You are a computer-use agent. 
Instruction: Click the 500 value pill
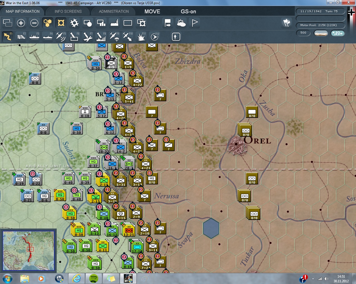point(303,33)
